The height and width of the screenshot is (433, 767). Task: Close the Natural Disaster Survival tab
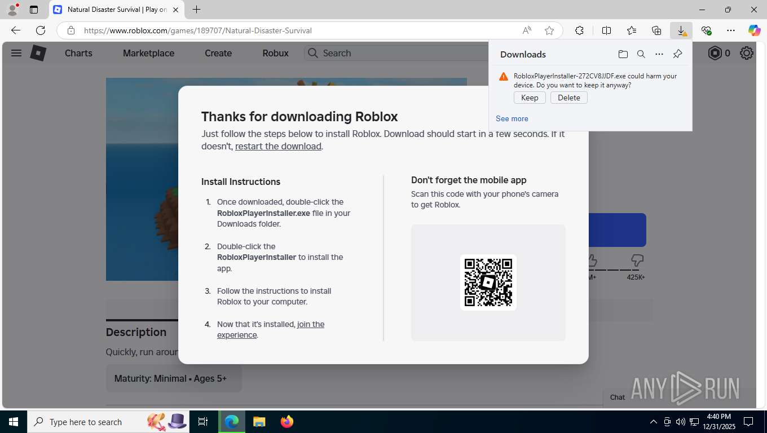175,10
